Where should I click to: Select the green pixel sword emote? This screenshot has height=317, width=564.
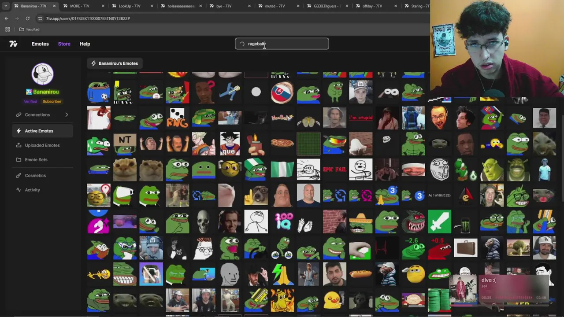[x=439, y=221]
